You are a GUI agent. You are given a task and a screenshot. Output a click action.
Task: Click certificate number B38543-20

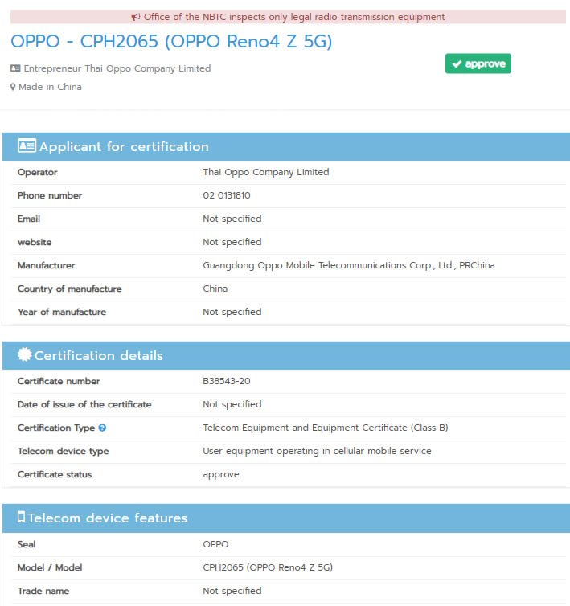click(x=232, y=381)
